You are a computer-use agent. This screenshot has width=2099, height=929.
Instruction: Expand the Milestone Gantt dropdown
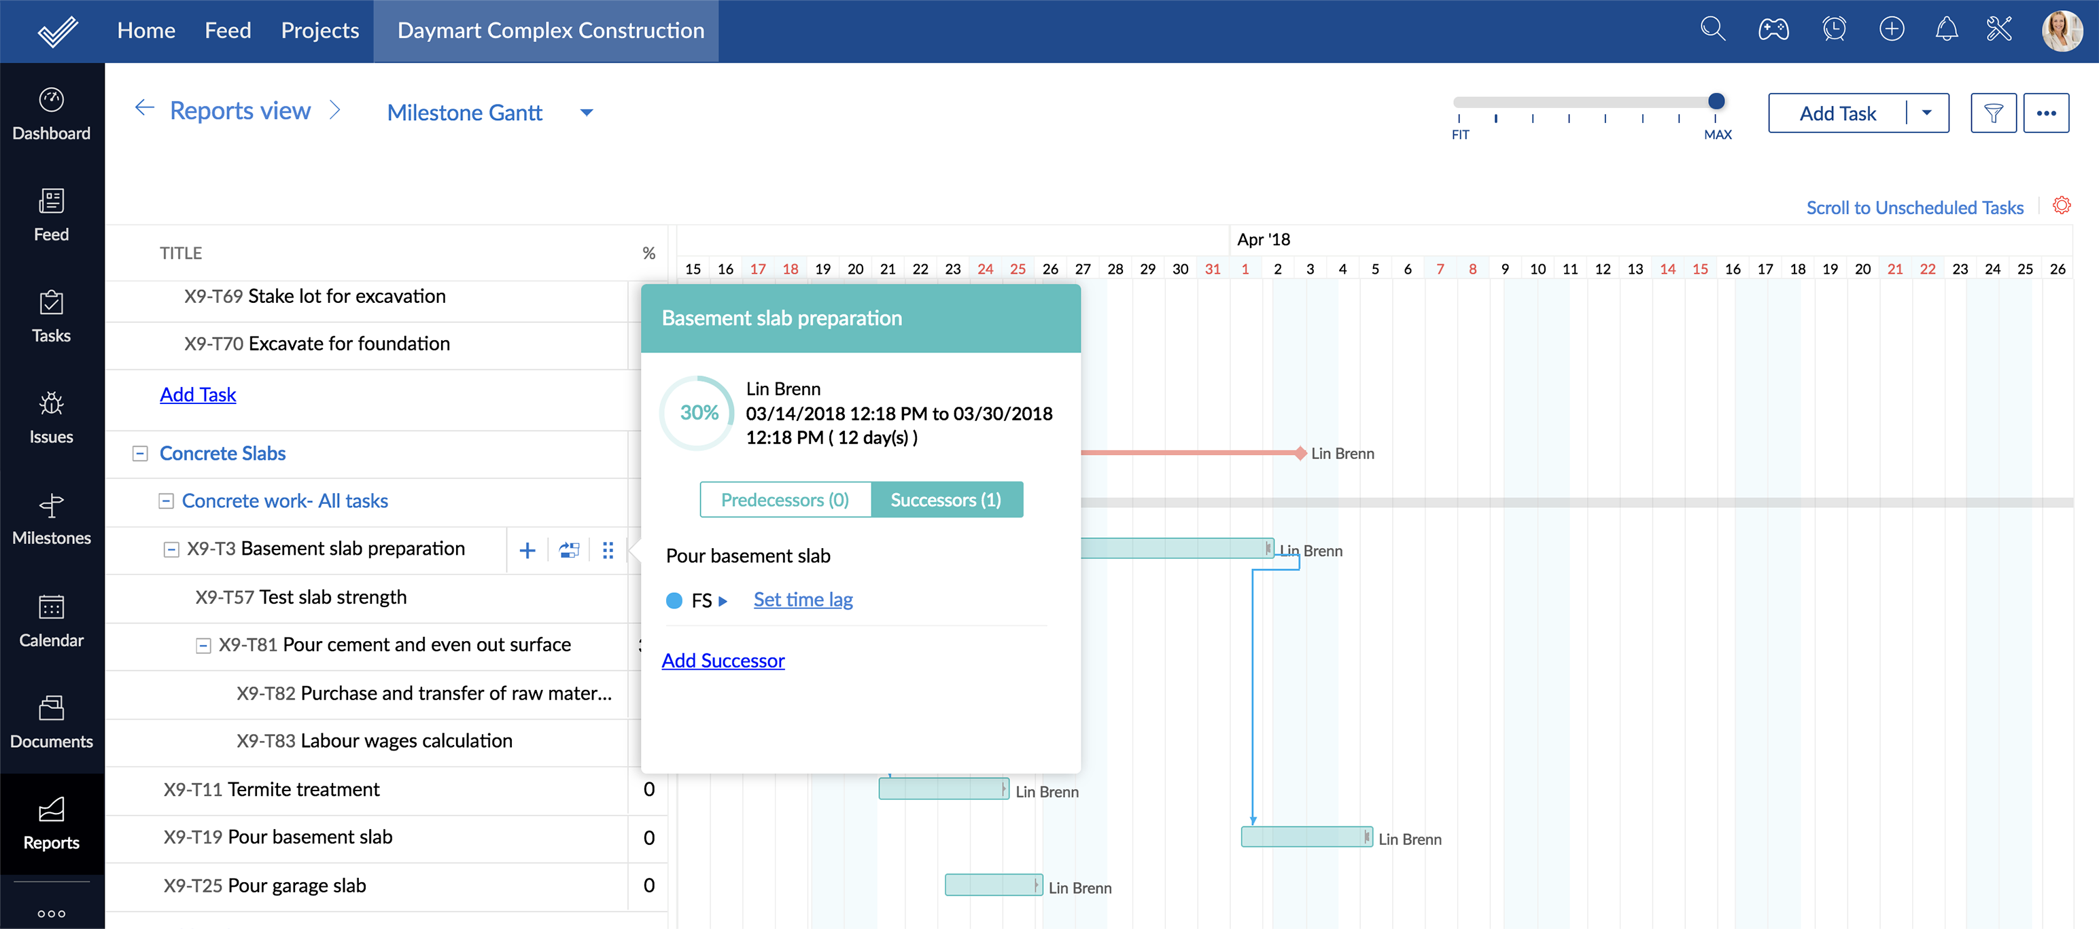[585, 112]
